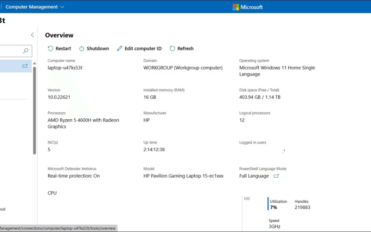Click the Microsoft logo in header
This screenshot has height=232, width=371.
click(x=248, y=7)
